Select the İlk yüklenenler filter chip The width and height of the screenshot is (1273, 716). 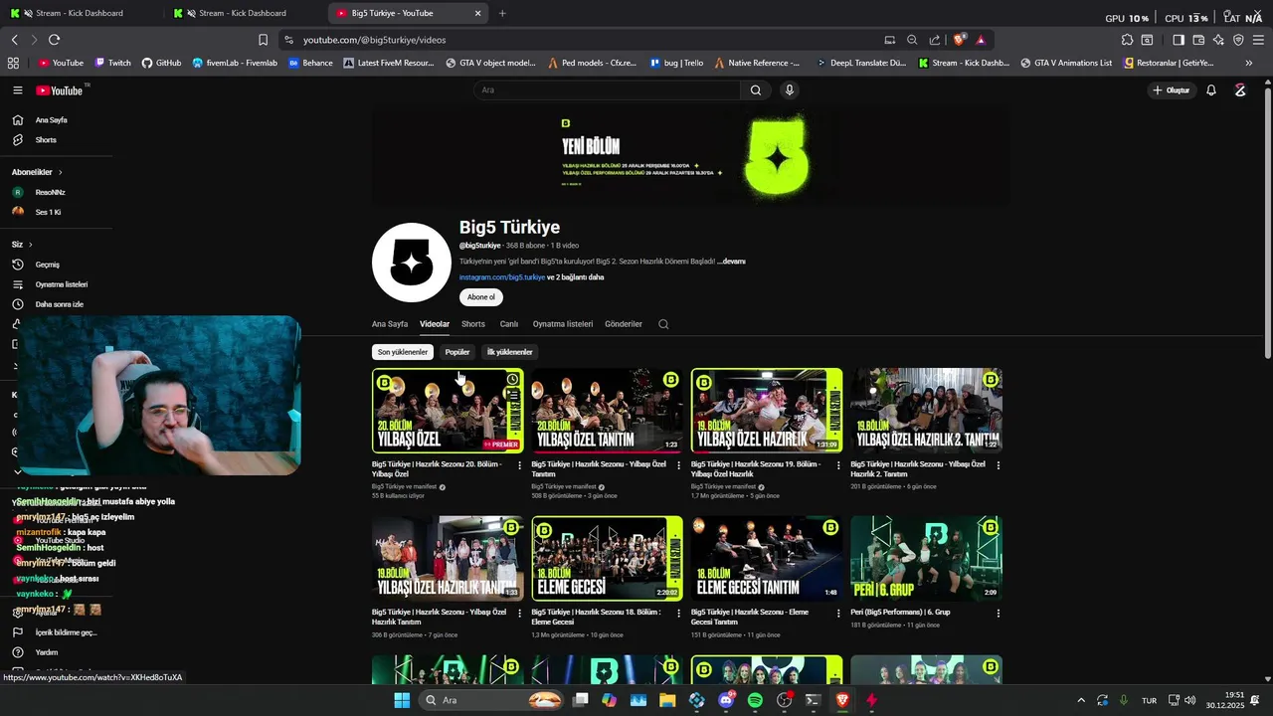pyautogui.click(x=509, y=352)
